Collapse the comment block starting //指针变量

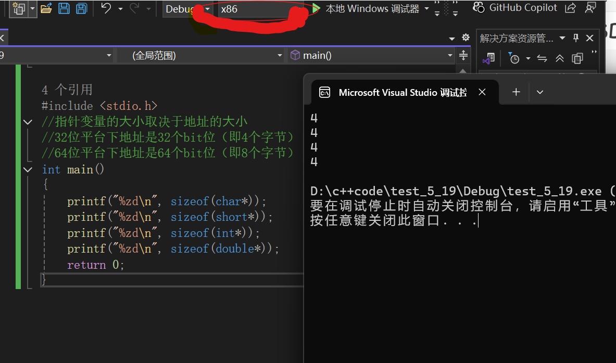coord(28,122)
